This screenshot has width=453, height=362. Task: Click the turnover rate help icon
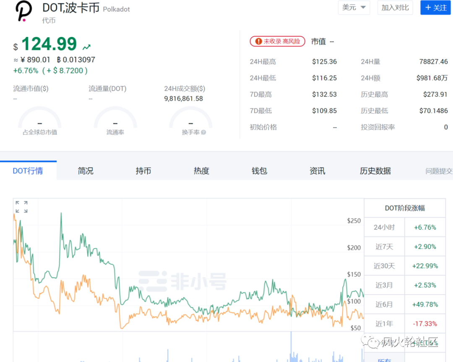pos(203,132)
